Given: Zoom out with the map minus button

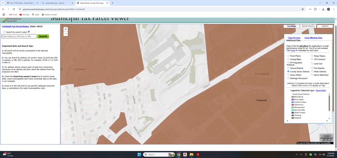Looking at the screenshot, I should point(66,33).
